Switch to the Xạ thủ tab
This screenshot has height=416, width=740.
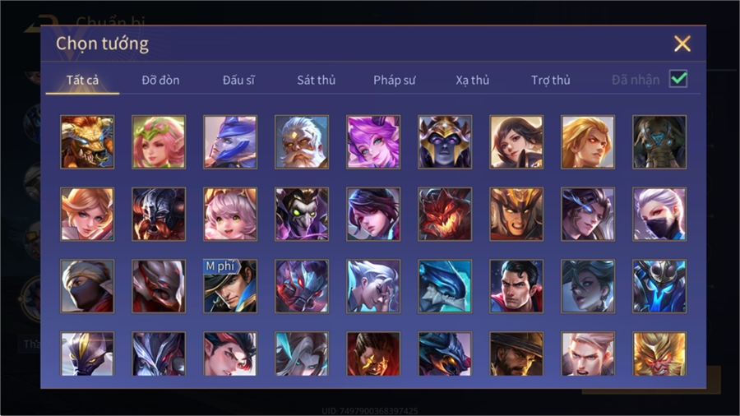tap(473, 81)
